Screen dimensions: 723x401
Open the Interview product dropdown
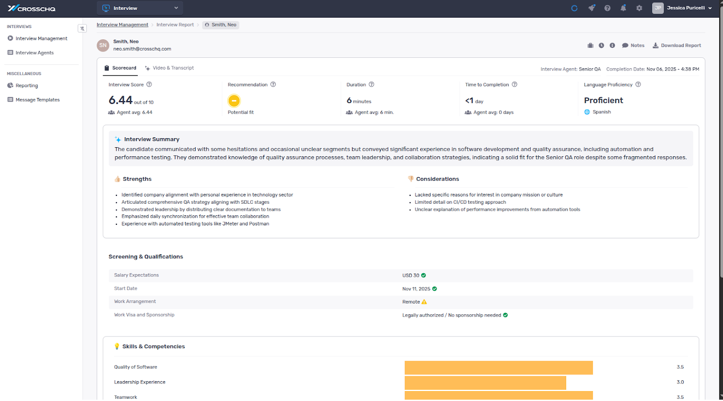tap(140, 8)
